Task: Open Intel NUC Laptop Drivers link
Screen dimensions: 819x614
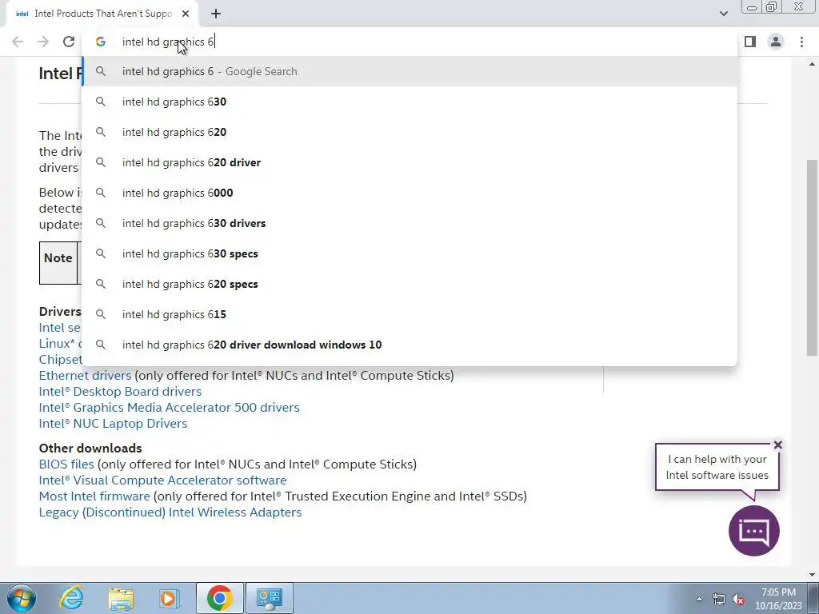Action: pos(113,424)
